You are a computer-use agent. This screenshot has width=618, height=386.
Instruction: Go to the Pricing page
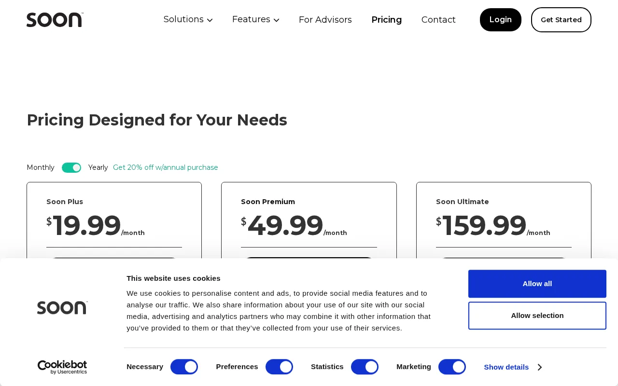(x=386, y=20)
